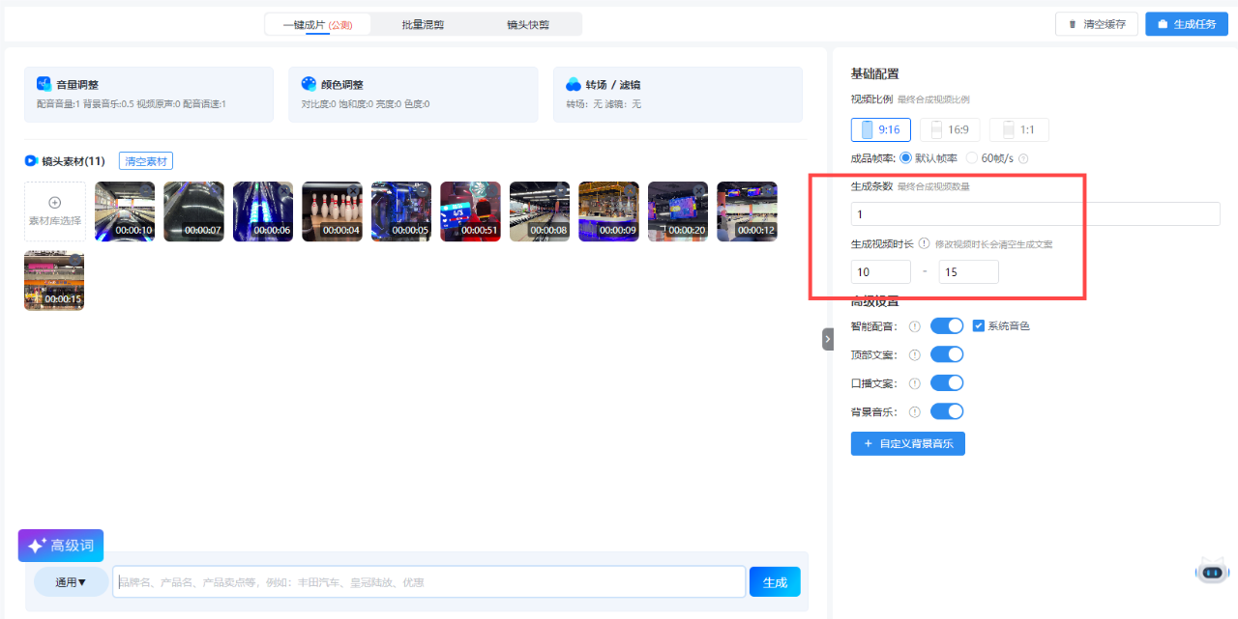Open the 通用 category dropdown

click(x=71, y=582)
